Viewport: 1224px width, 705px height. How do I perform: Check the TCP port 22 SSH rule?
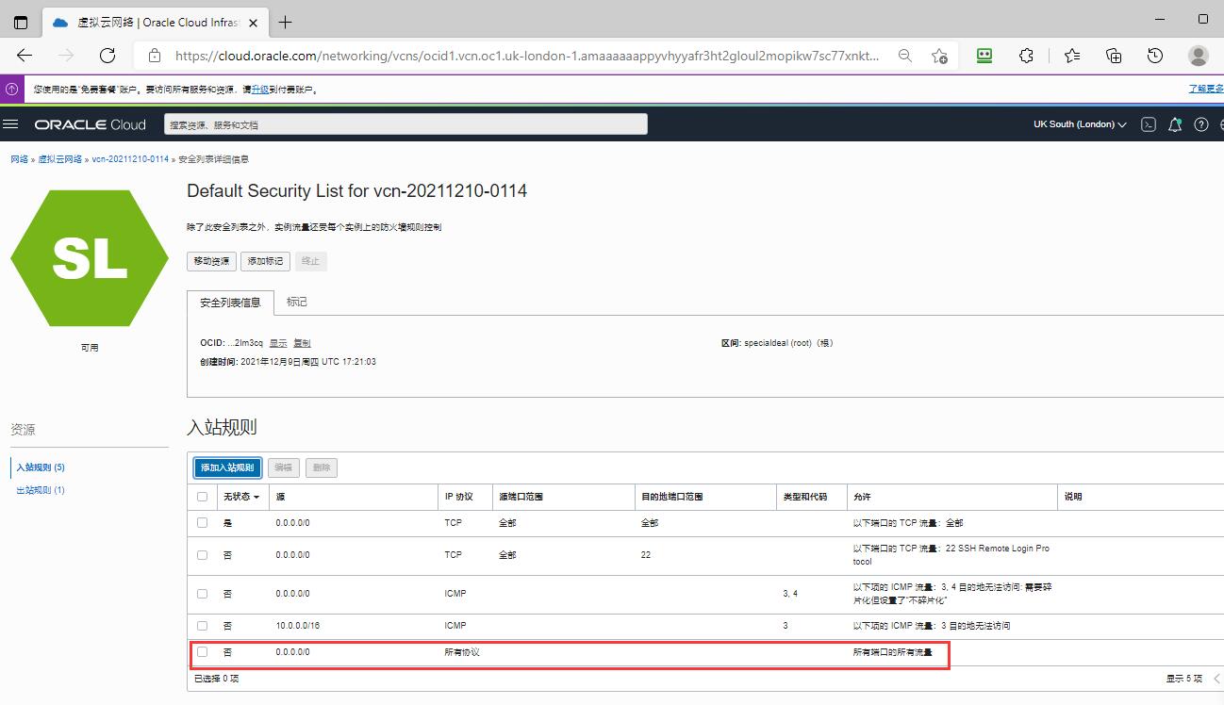tap(202, 555)
